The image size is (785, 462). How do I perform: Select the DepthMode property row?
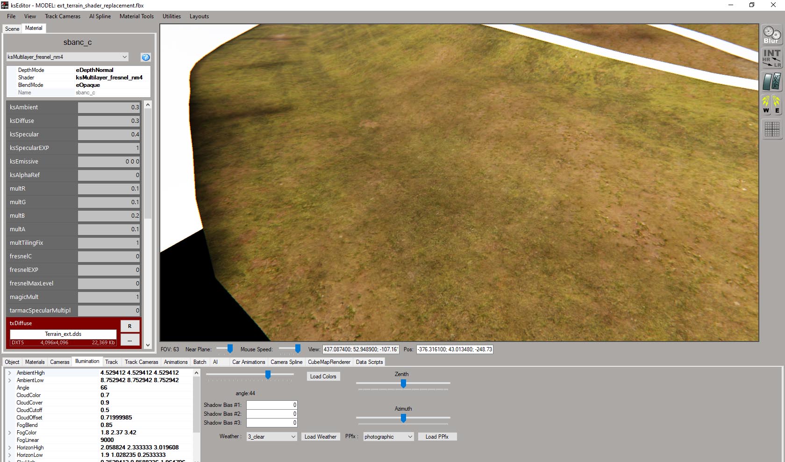[78, 70]
